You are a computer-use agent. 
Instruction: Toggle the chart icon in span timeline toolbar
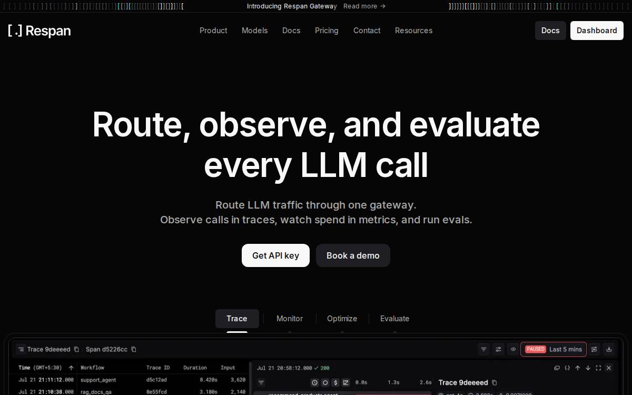[x=346, y=382]
